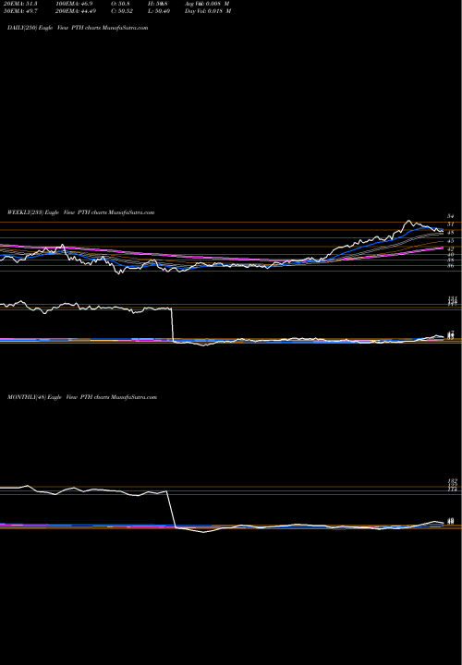Click the MONTHLY(48) Eagle View chart title
This screenshot has height=665, width=462.
[x=82, y=397]
